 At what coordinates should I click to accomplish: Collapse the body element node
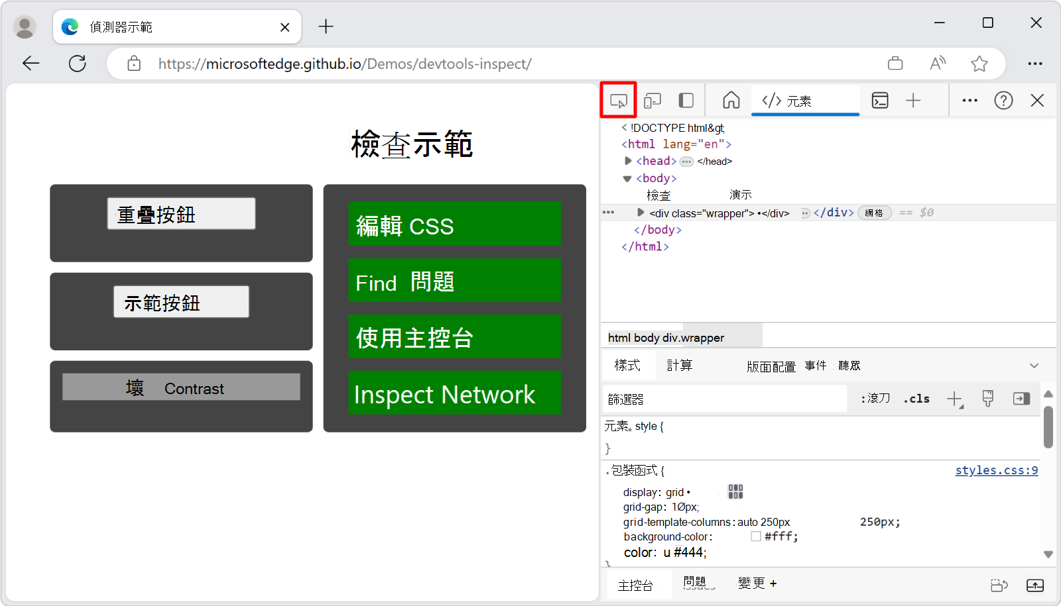(x=627, y=177)
